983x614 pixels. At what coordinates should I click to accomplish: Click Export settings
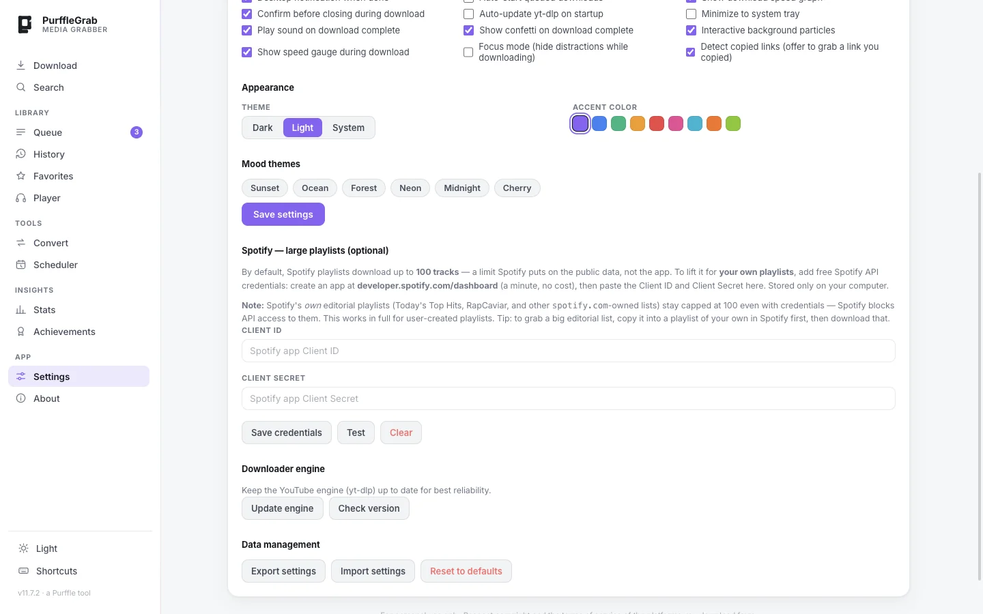tap(283, 571)
